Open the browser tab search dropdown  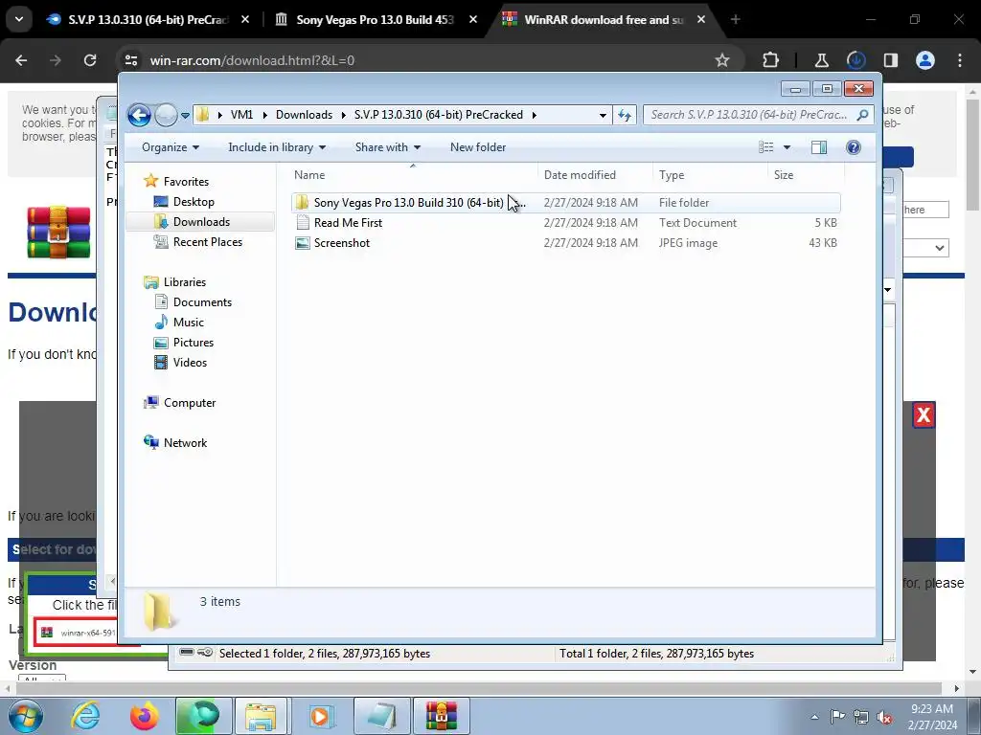(19, 19)
